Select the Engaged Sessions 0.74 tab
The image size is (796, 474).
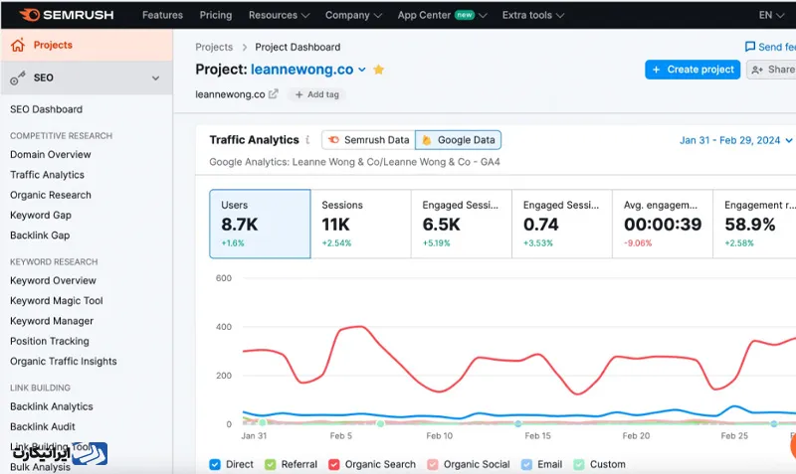[x=562, y=224]
